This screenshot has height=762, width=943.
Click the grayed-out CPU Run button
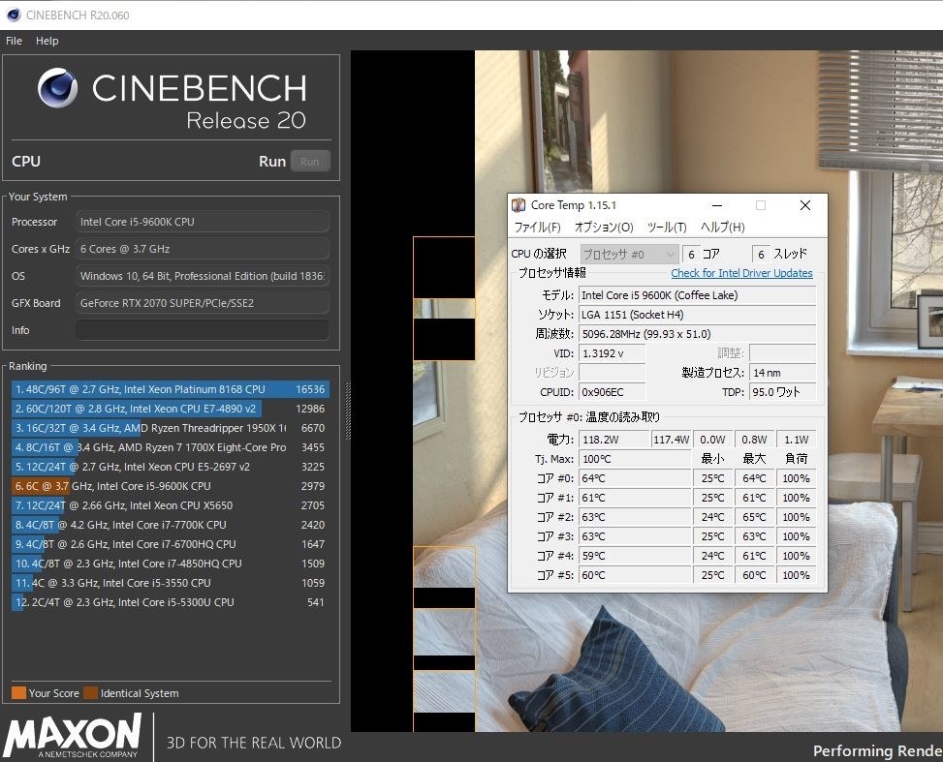coord(310,161)
